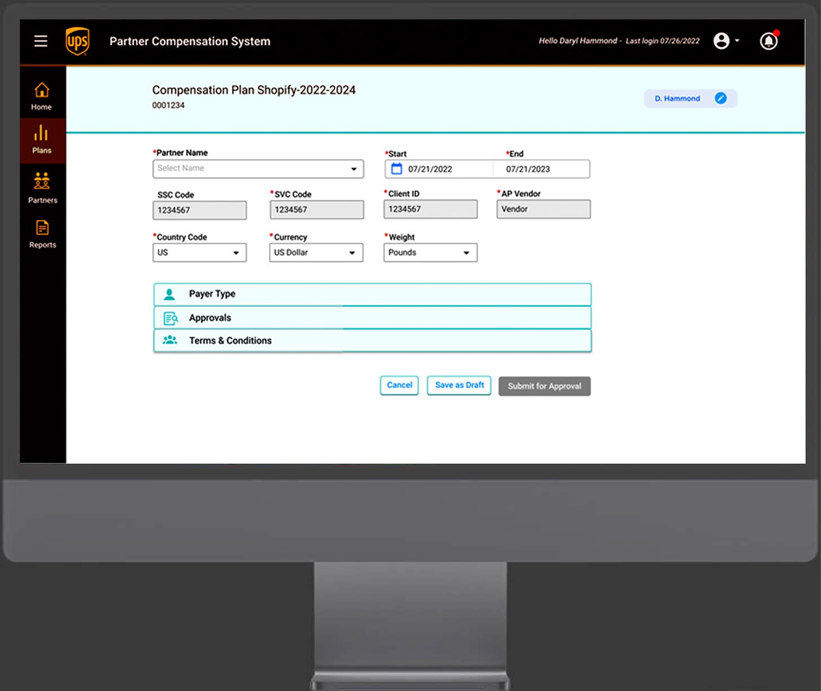The image size is (821, 691).
Task: Click the End date field 07/21/2023
Action: [x=528, y=169]
